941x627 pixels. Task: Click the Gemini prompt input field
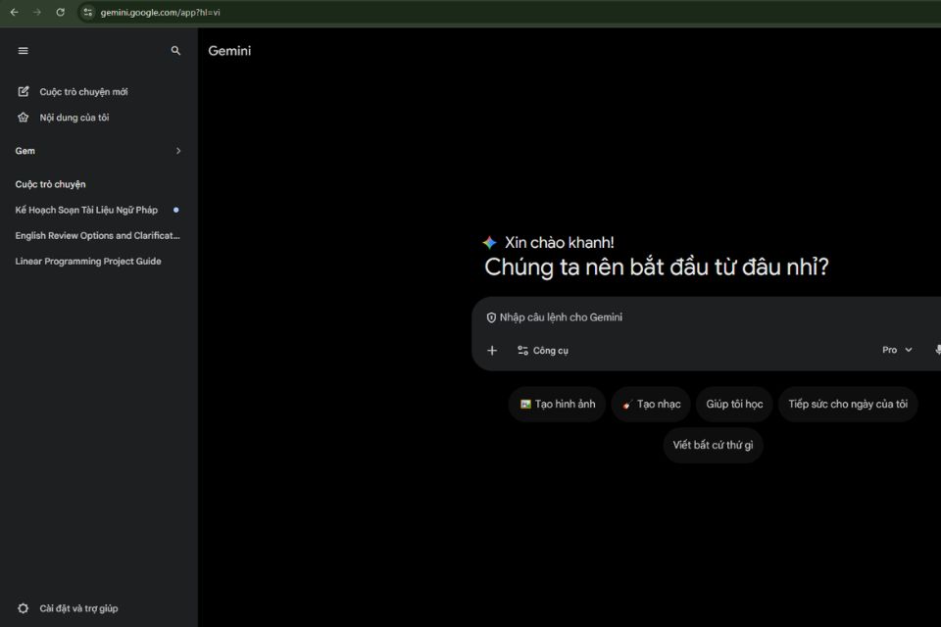[686, 317]
